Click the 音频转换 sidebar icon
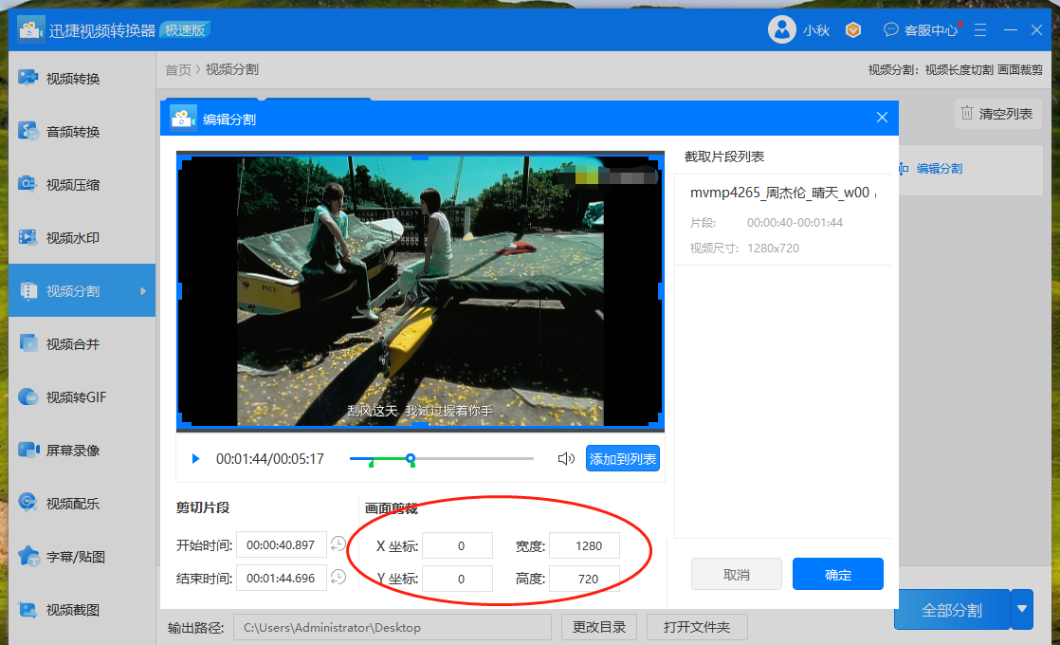1060x645 pixels. (27, 131)
